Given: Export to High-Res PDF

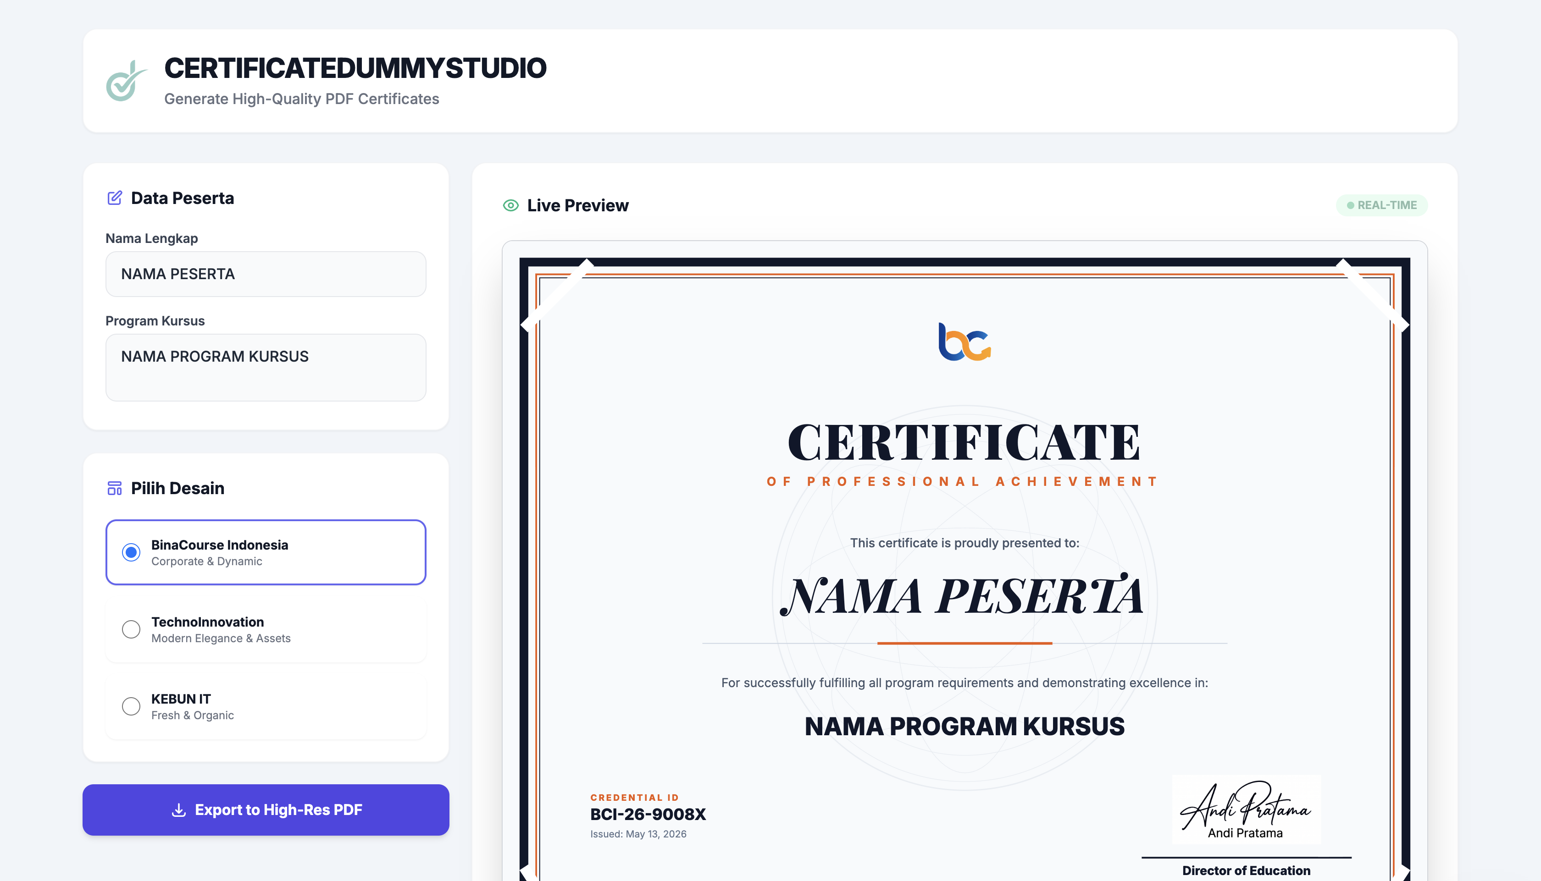Looking at the screenshot, I should pos(266,810).
